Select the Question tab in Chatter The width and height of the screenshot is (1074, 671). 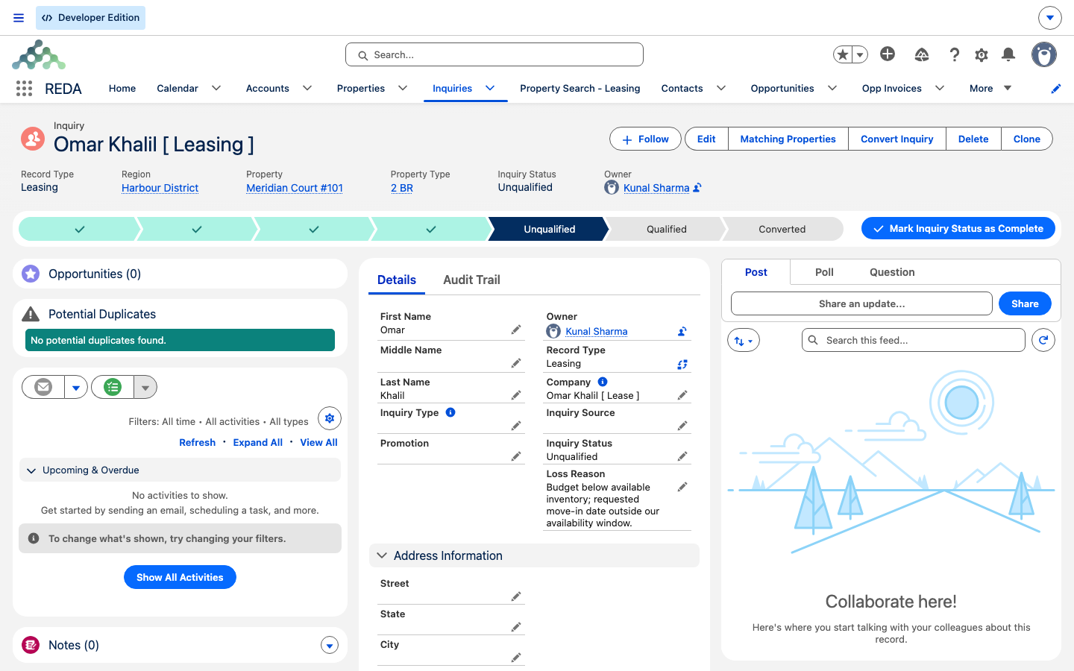click(x=892, y=272)
